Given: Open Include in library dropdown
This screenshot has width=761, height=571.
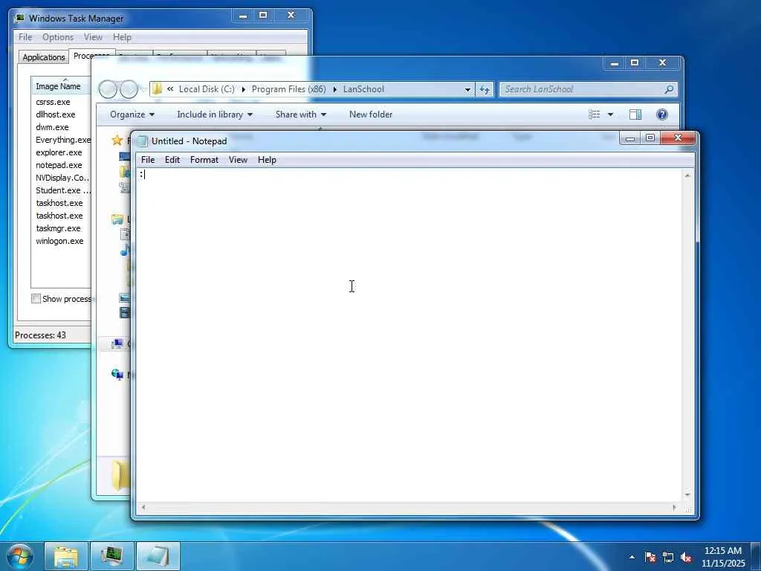Looking at the screenshot, I should tap(215, 114).
